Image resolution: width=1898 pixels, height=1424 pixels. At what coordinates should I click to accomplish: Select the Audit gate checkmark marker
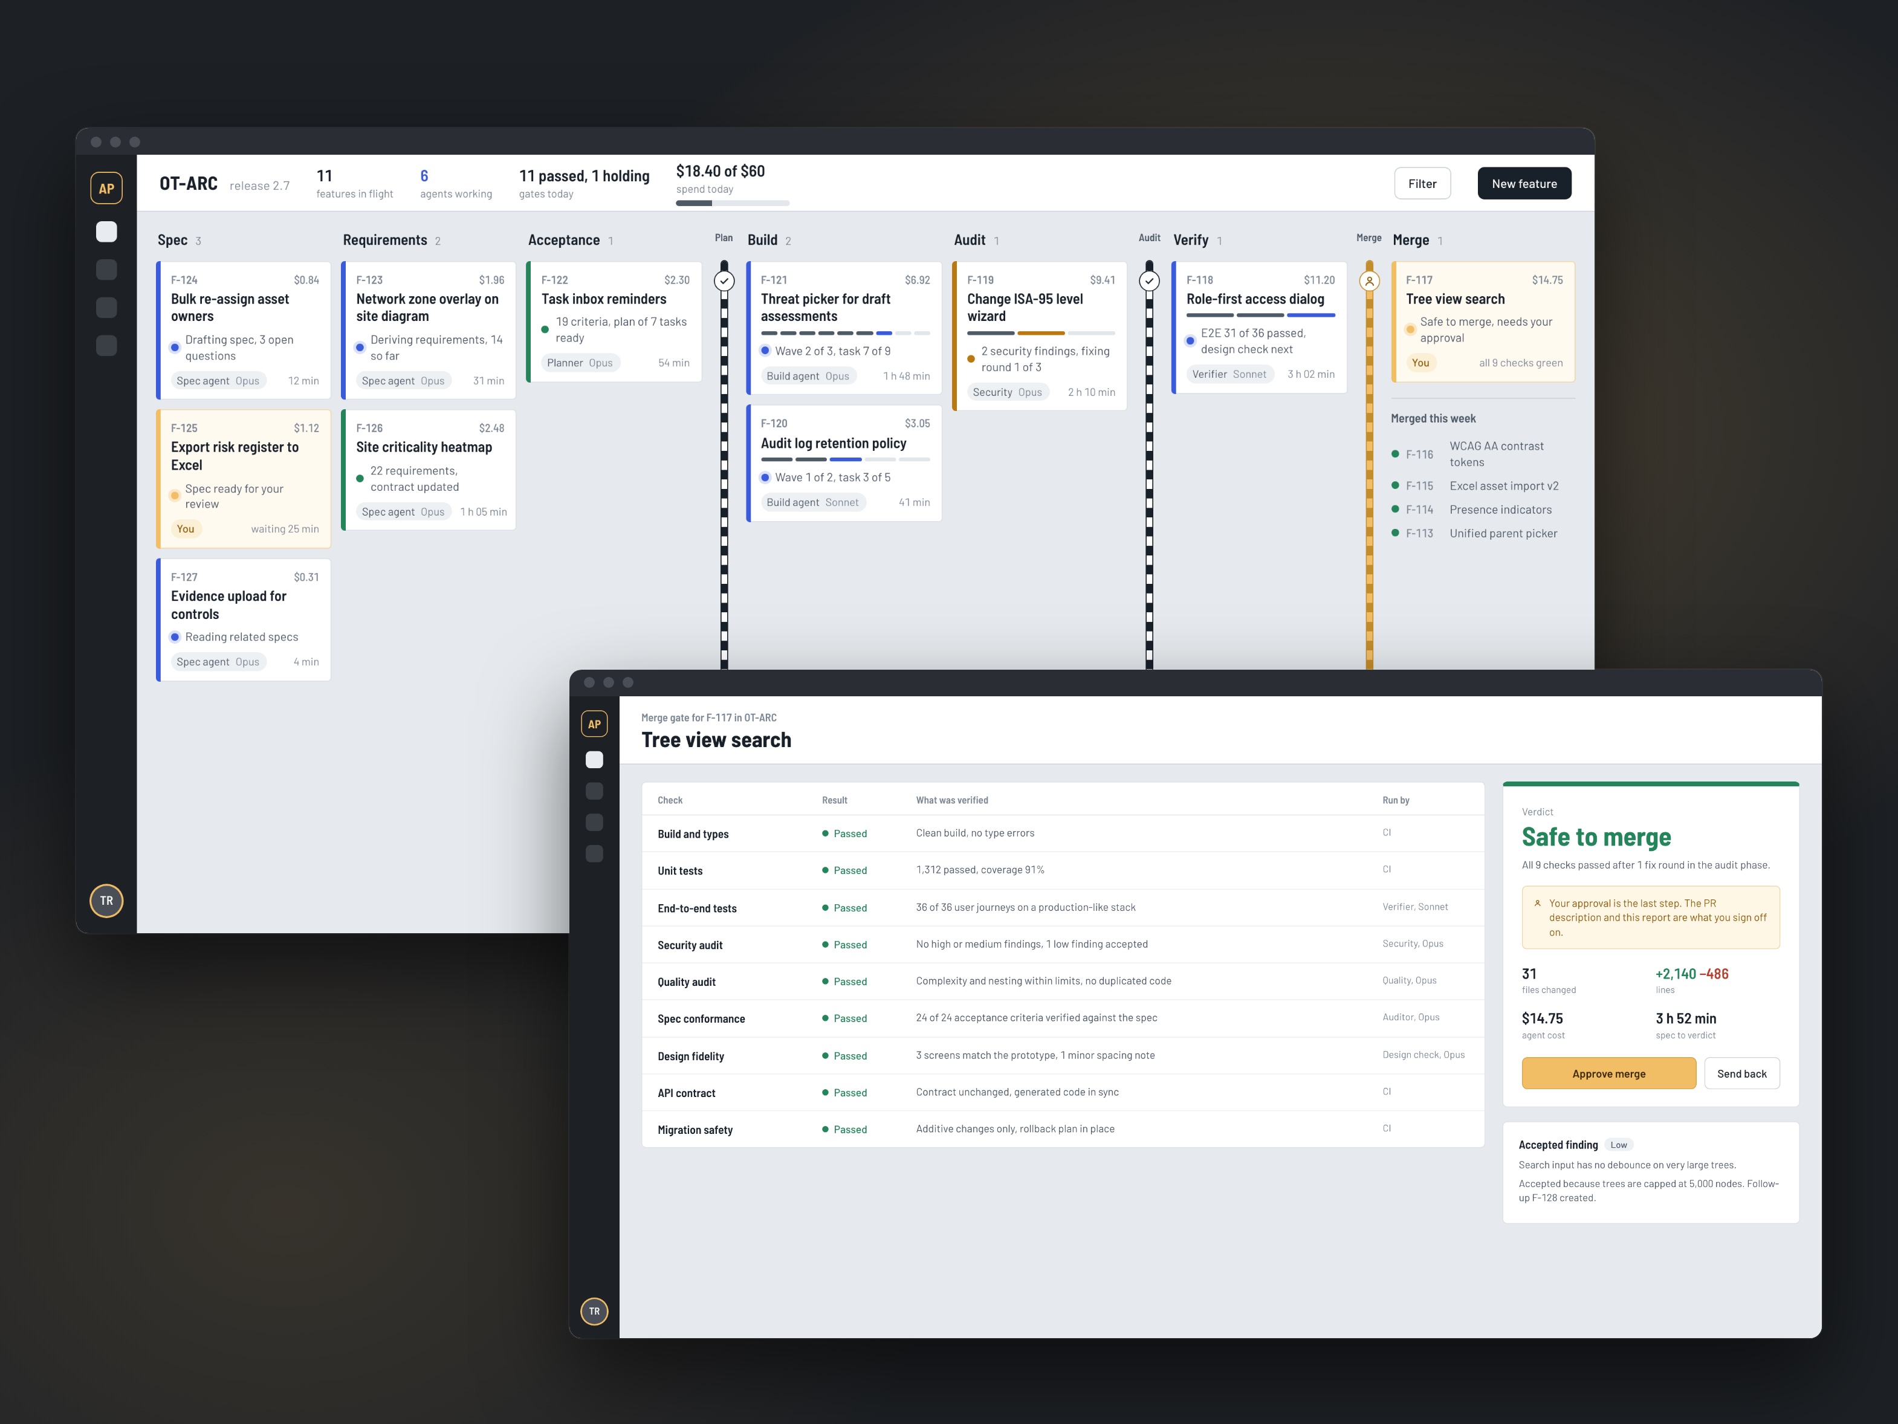[x=1149, y=280]
